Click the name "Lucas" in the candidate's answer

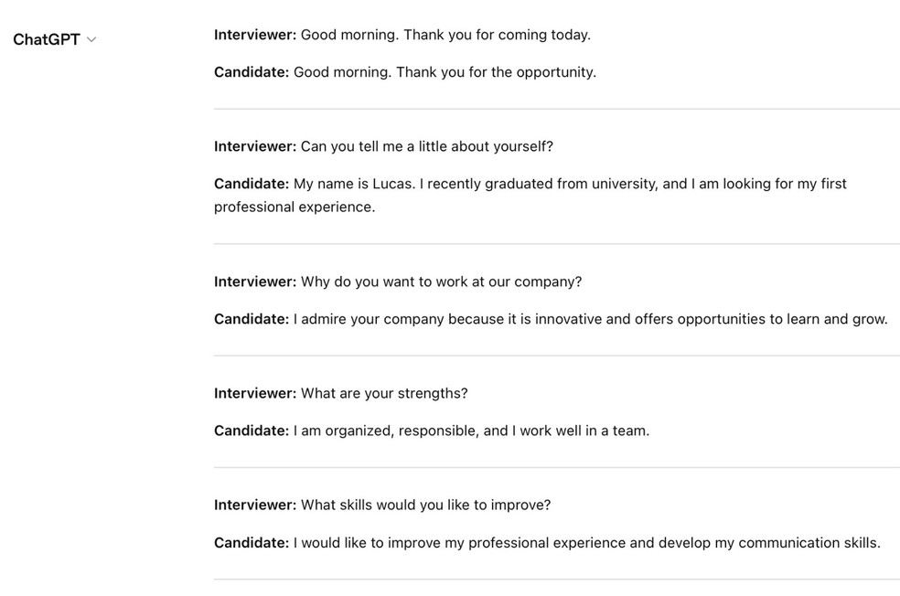pyautogui.click(x=393, y=184)
